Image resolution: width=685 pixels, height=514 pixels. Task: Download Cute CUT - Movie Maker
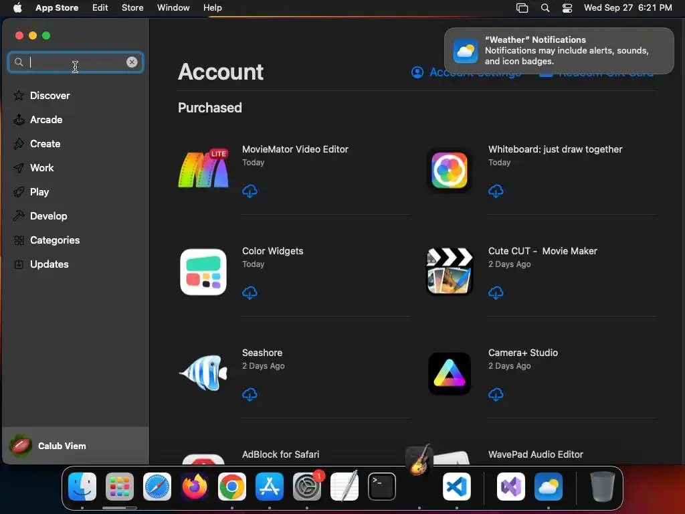pyautogui.click(x=496, y=293)
